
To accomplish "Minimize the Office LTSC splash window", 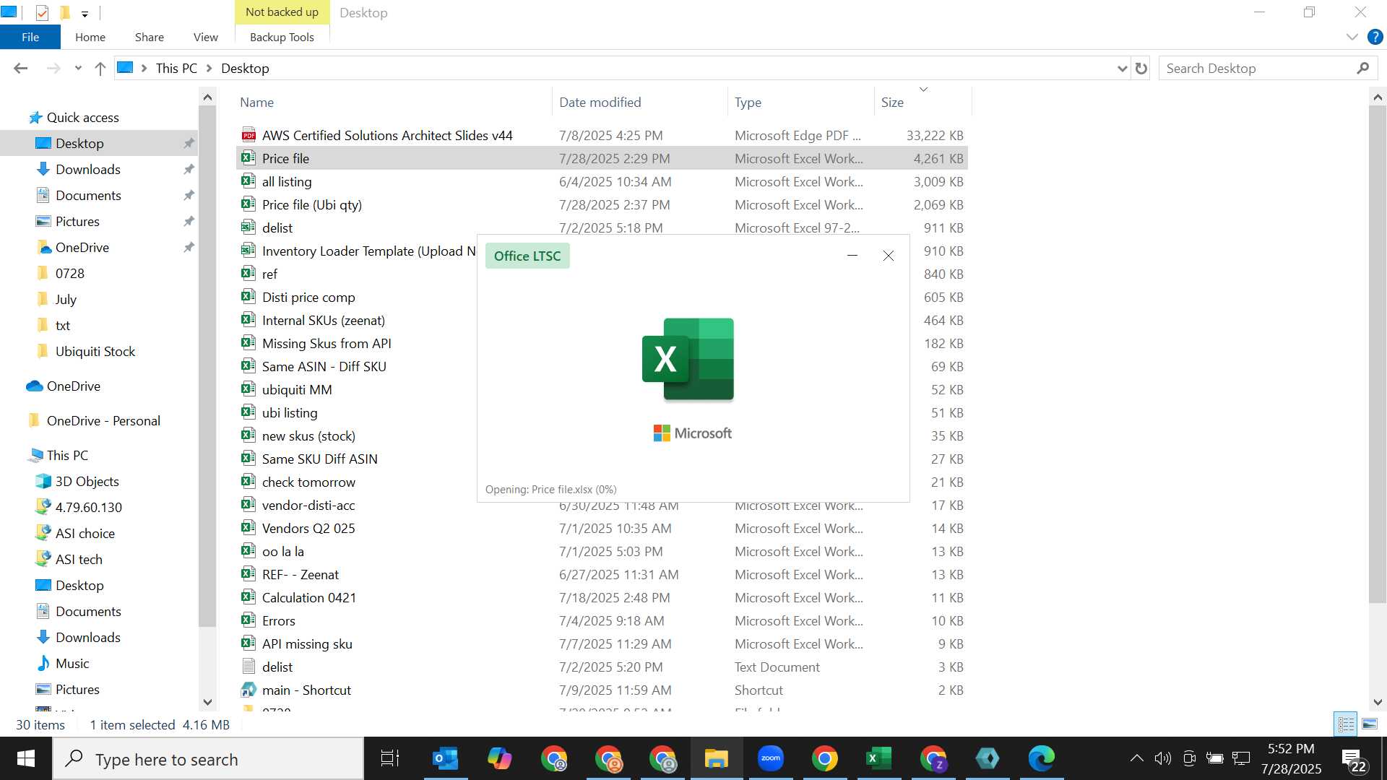I will pos(852,256).
